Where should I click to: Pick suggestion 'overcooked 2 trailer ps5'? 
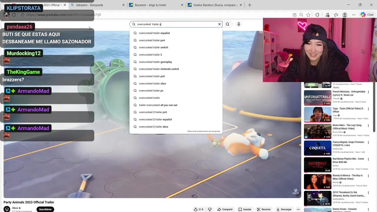coord(176,112)
